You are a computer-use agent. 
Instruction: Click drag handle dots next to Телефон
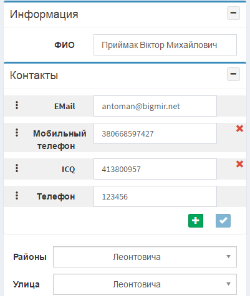pyautogui.click(x=17, y=196)
